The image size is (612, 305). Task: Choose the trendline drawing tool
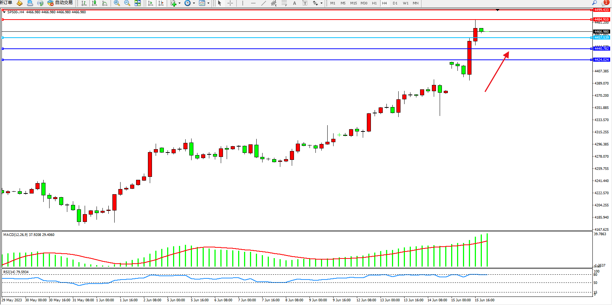[264, 3]
